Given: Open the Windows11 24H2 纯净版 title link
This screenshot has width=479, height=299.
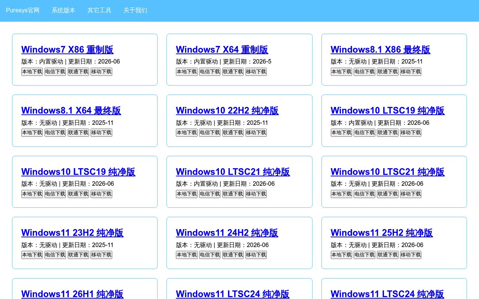Looking at the screenshot, I should coord(227,233).
